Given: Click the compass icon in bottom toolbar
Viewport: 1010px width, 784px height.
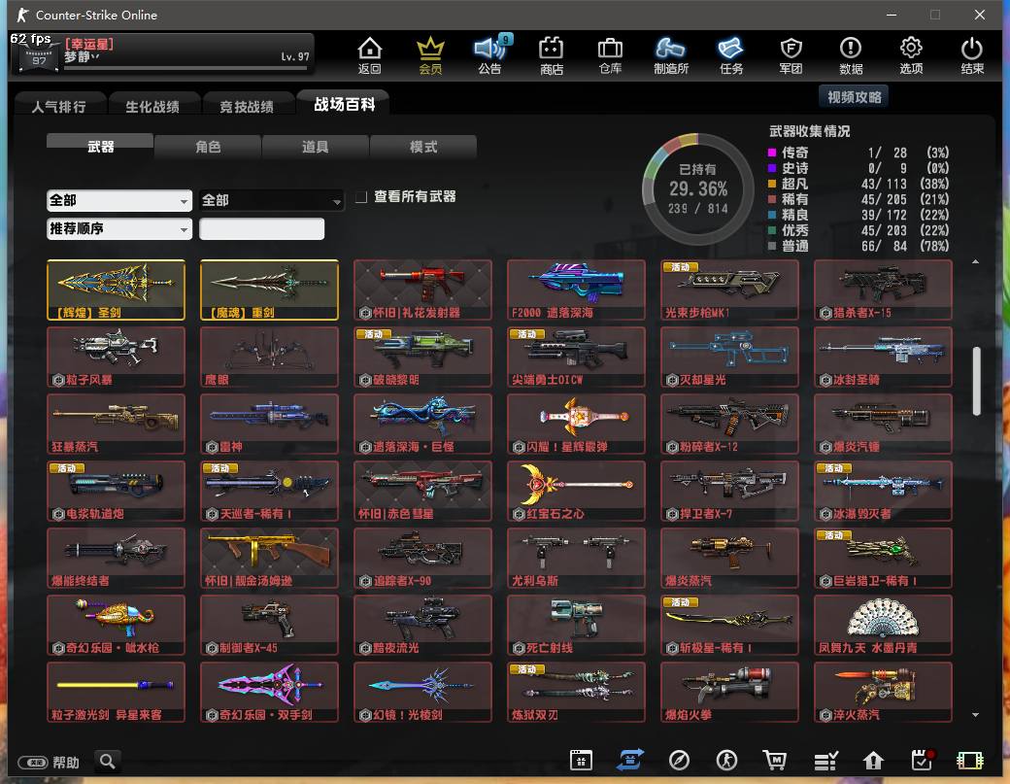Looking at the screenshot, I should 679,760.
